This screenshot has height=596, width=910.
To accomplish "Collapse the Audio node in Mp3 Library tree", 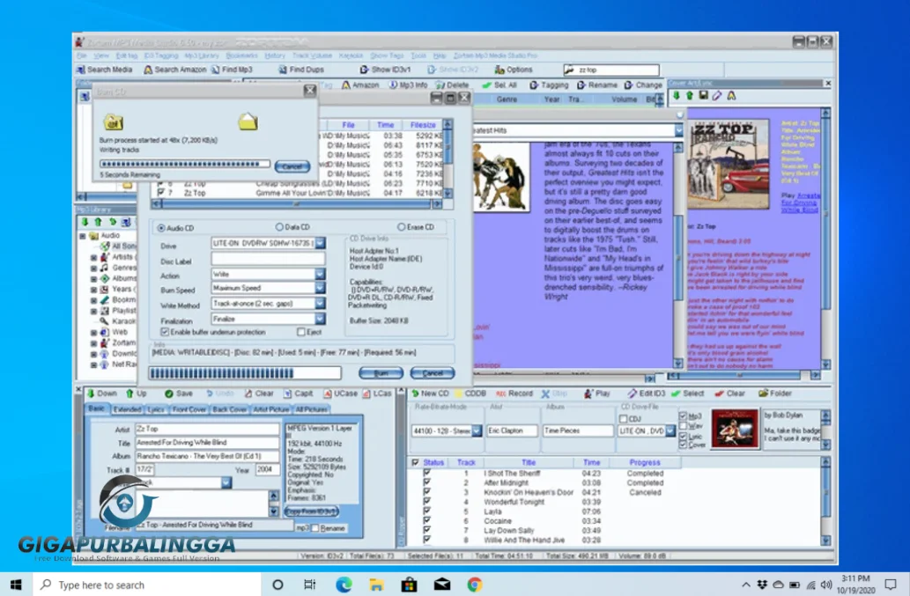I will pyautogui.click(x=83, y=236).
